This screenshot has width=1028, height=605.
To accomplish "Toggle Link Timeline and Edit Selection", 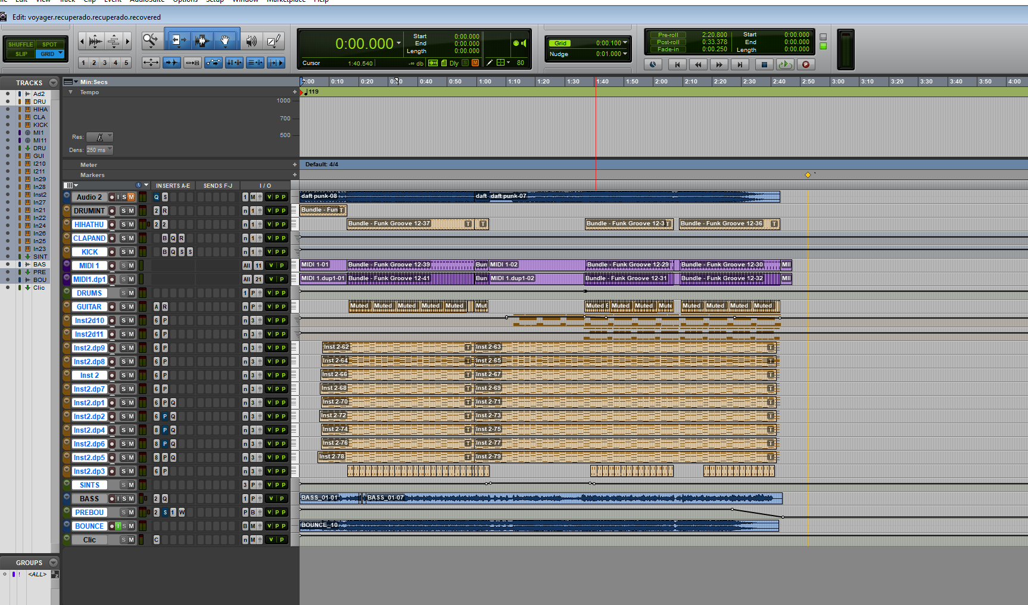I will tap(234, 63).
